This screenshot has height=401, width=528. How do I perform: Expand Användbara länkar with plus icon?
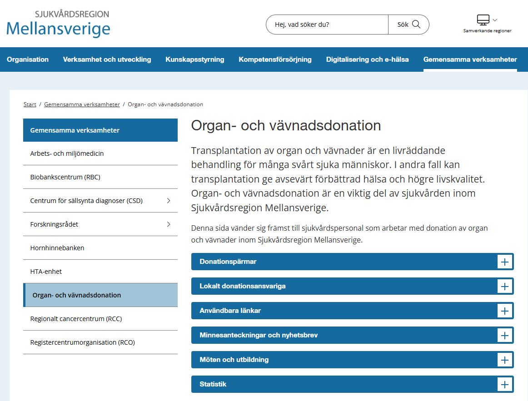coord(505,311)
